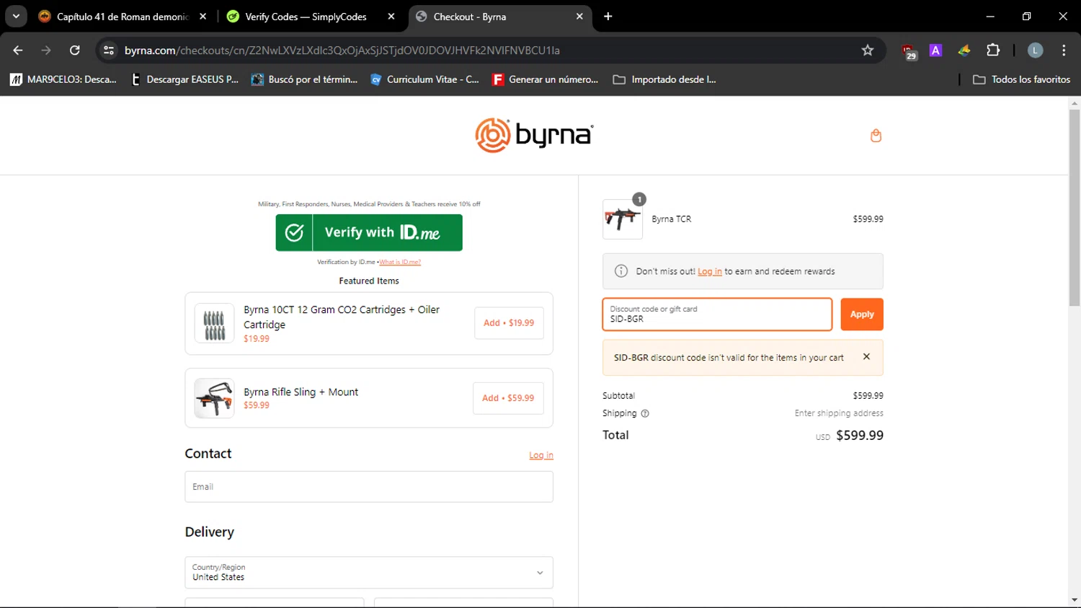This screenshot has height=608, width=1081.
Task: Click the Byrna TCR product thumbnail
Action: pyautogui.click(x=623, y=219)
